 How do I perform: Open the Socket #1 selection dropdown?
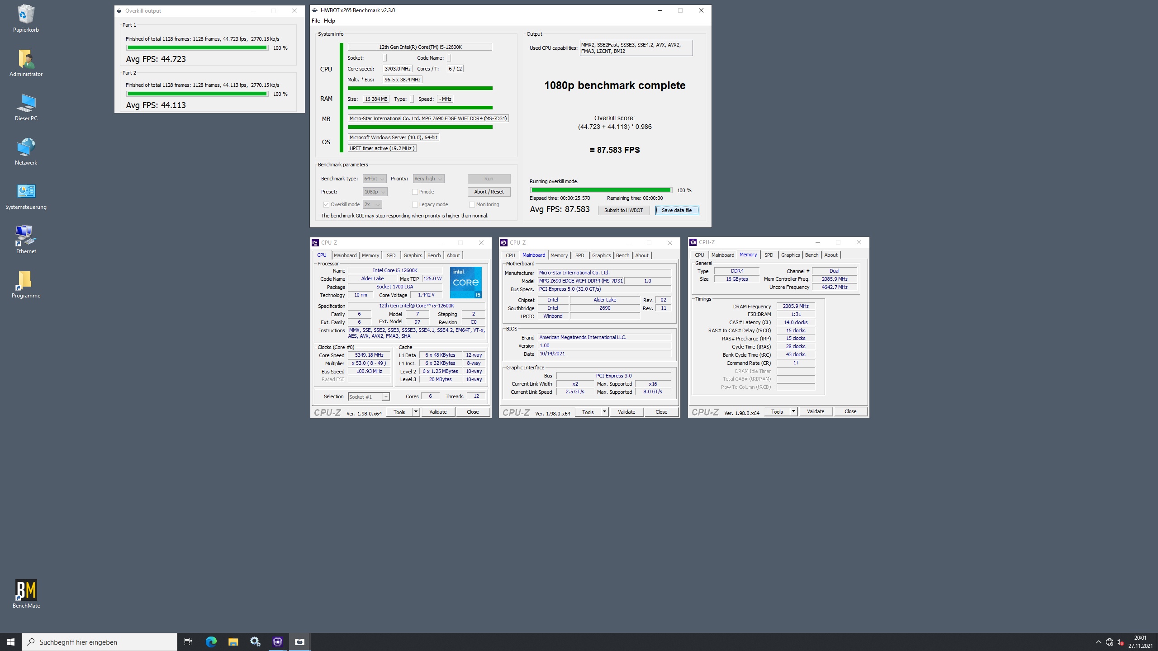pyautogui.click(x=369, y=396)
